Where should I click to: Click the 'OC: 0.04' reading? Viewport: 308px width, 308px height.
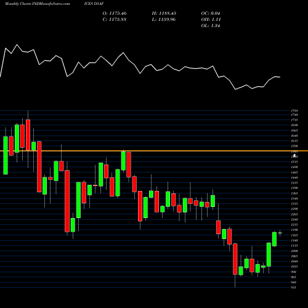pyautogui.click(x=211, y=14)
